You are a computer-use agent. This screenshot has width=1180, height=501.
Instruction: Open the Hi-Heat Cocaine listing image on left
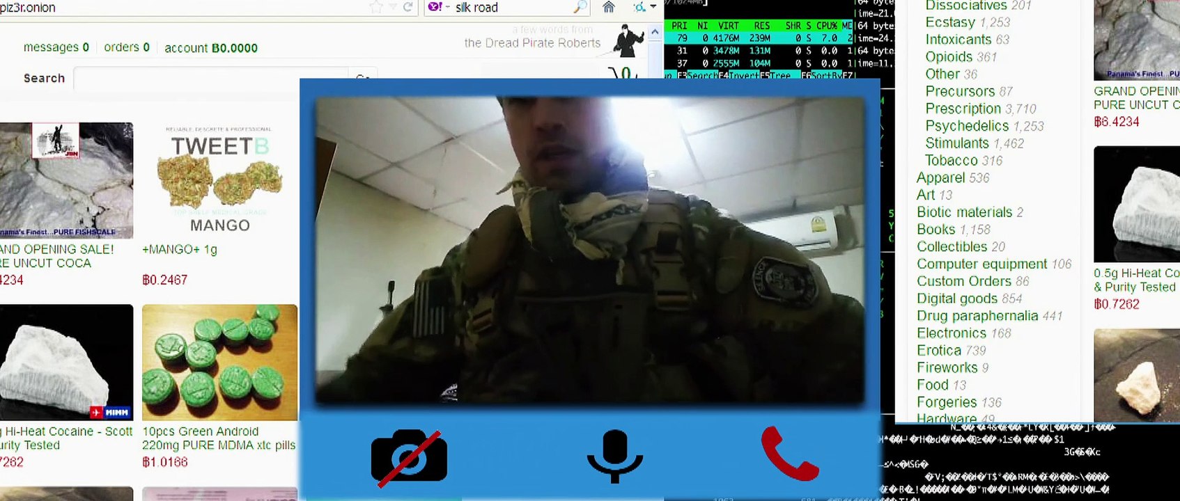click(x=66, y=362)
